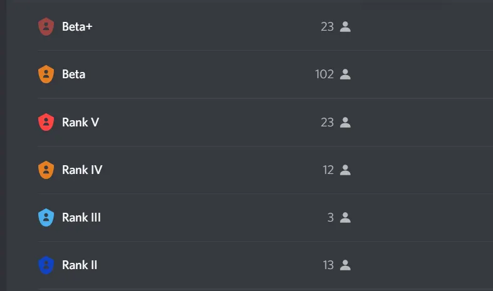Click the dark blue Rank II shield icon
This screenshot has height=291, width=493.
(x=46, y=265)
